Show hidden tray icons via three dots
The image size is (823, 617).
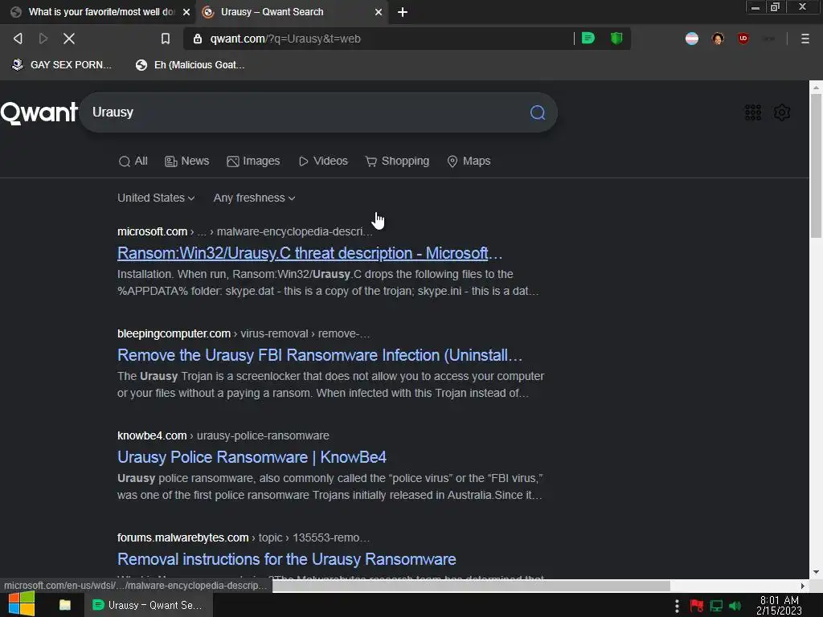[x=677, y=606]
